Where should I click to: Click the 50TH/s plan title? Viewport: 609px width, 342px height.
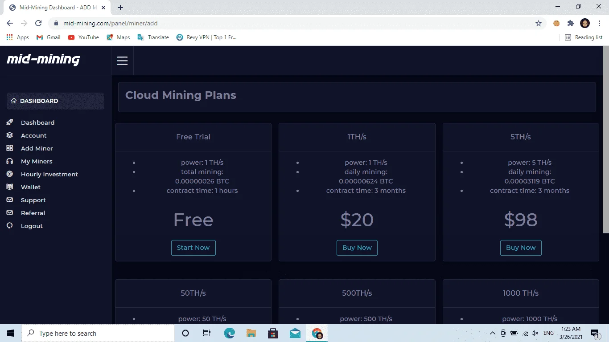coord(193,293)
